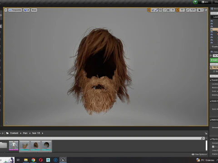
Task: Go to the Hair breadcrumb folder
Action: [25, 133]
